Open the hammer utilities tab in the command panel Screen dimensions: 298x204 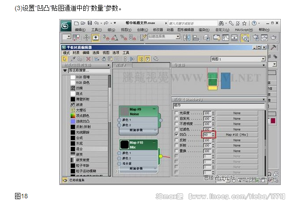pos(273,47)
